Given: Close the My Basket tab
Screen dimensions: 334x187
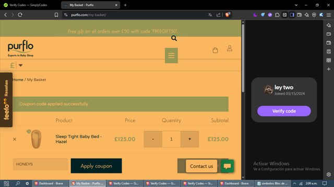Looking at the screenshot, I should pyautogui.click(x=116, y=5).
